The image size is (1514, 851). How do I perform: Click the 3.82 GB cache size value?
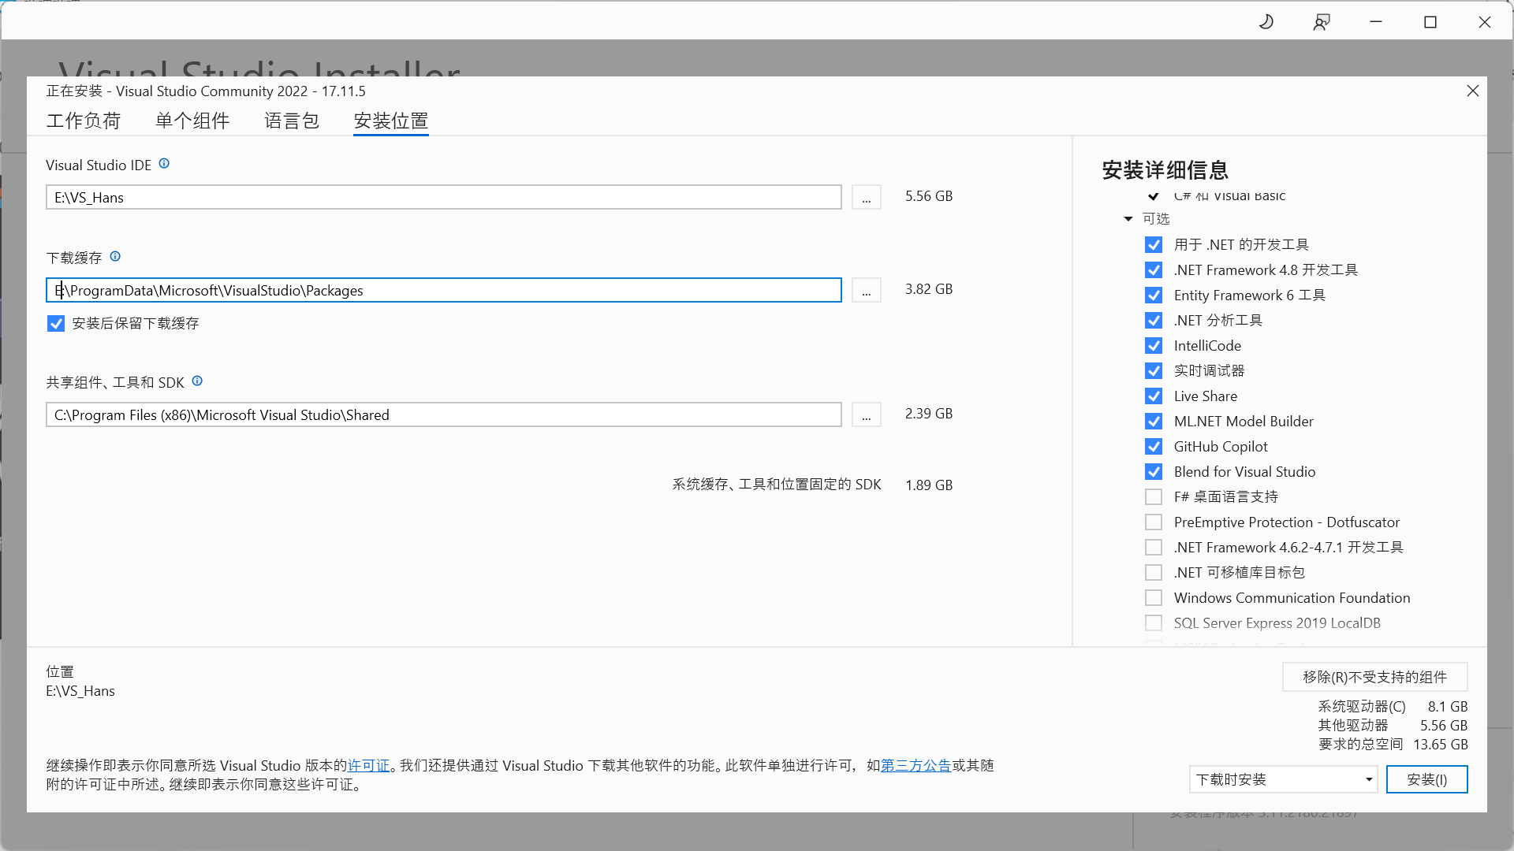pos(929,289)
